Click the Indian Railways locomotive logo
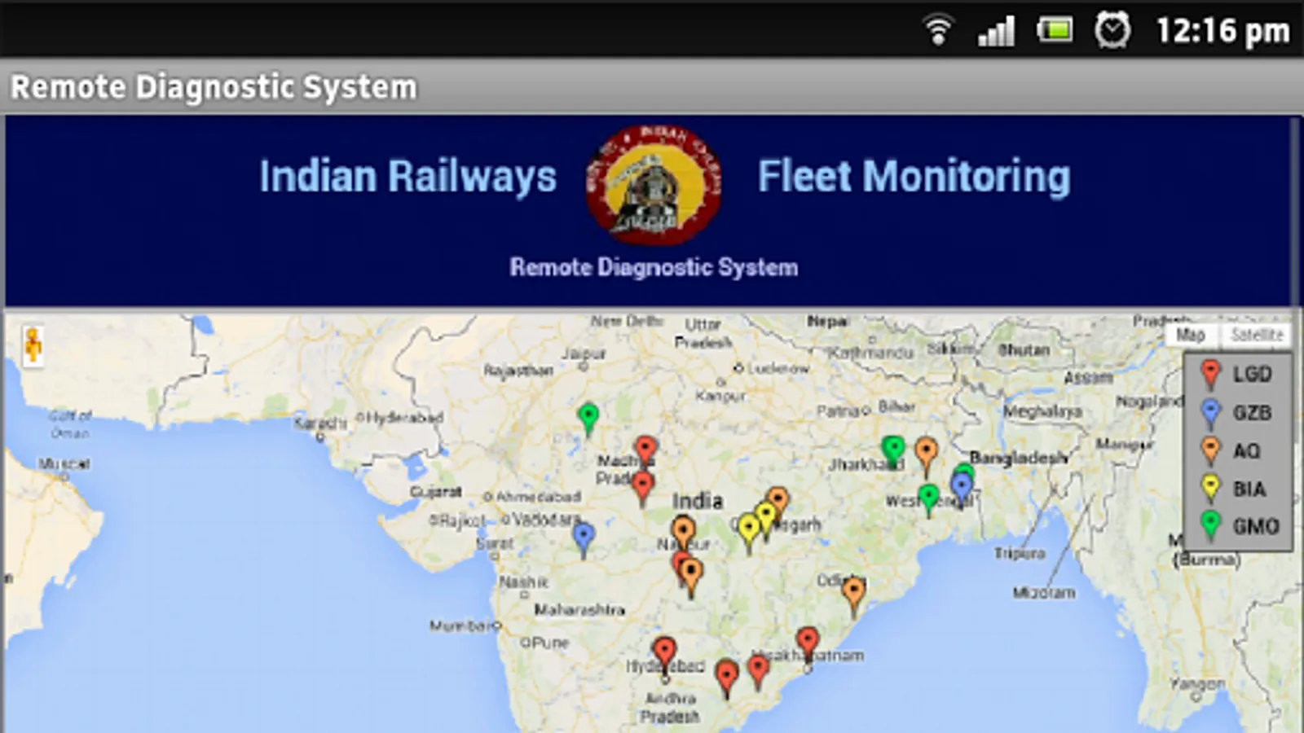Image resolution: width=1304 pixels, height=733 pixels. coord(654,184)
